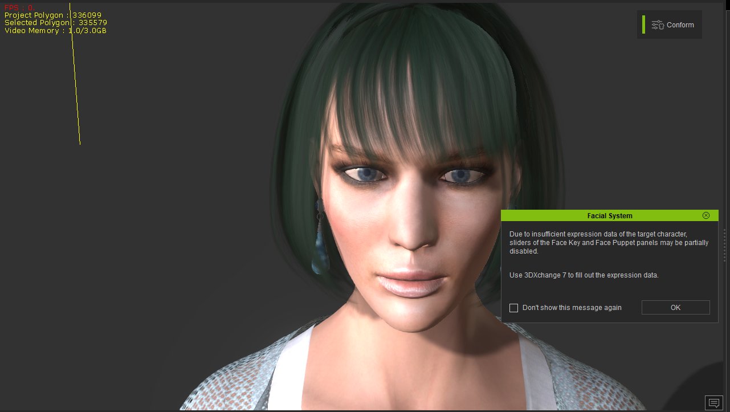Viewport: 730px width, 412px height.
Task: Click the green indicator bar beside Conform
Action: coord(643,25)
